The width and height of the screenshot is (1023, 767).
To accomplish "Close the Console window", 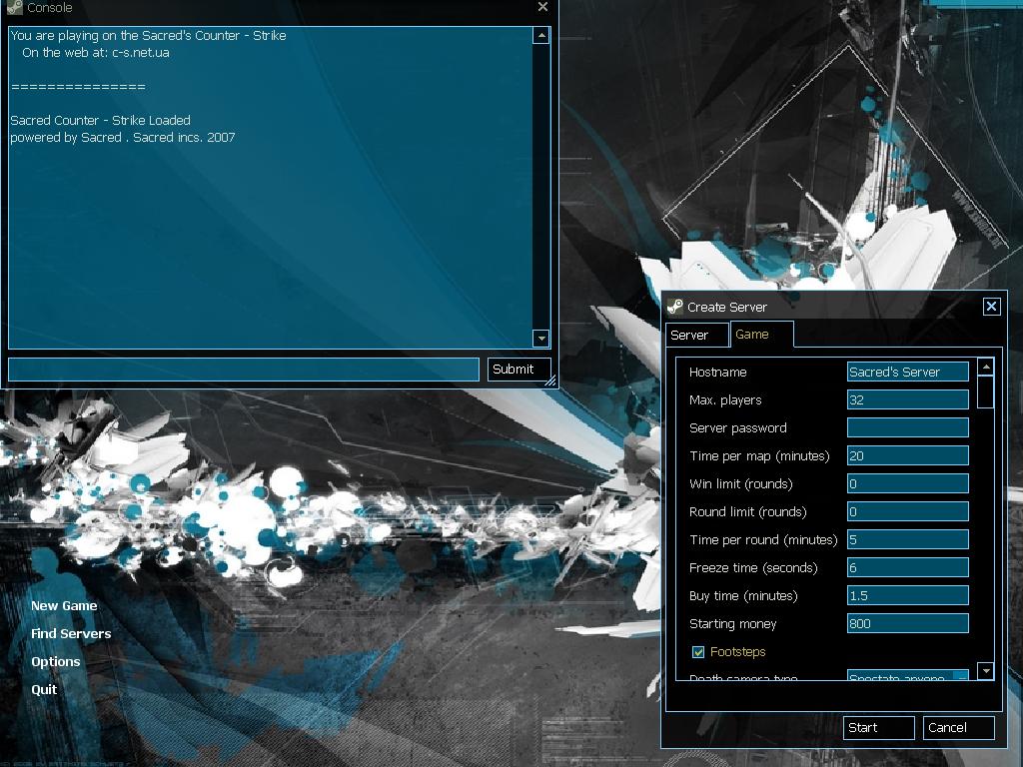I will (542, 7).
